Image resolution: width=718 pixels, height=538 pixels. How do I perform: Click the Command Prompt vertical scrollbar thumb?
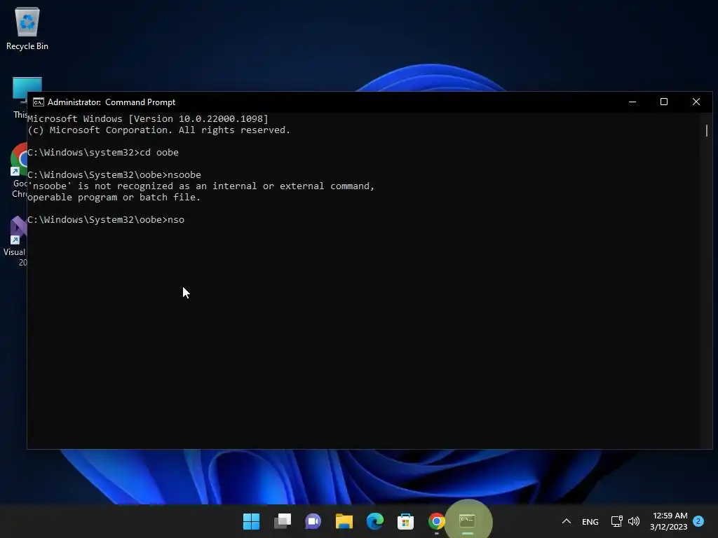tap(707, 130)
